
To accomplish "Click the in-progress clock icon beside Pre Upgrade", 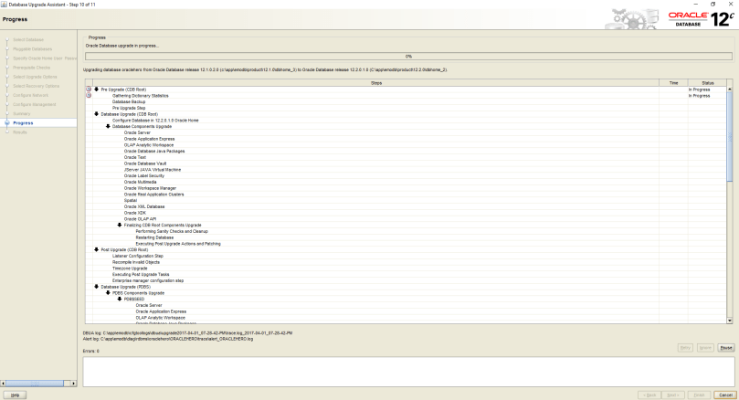I will point(89,89).
